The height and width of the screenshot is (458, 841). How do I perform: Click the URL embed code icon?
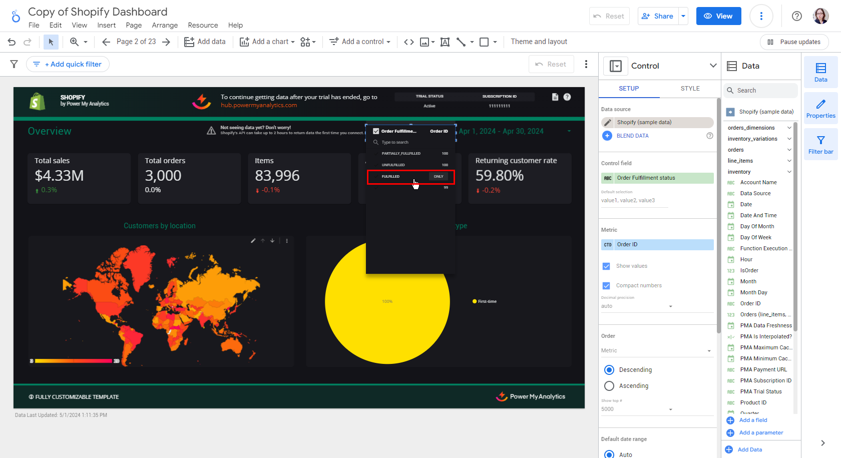click(x=409, y=42)
